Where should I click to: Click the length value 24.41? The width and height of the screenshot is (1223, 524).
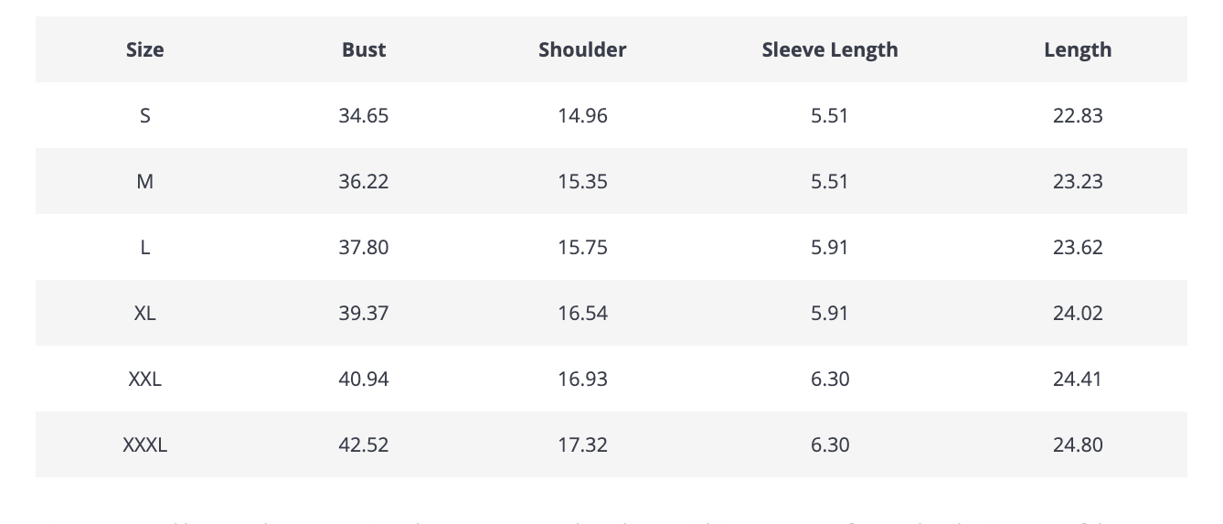click(1078, 379)
